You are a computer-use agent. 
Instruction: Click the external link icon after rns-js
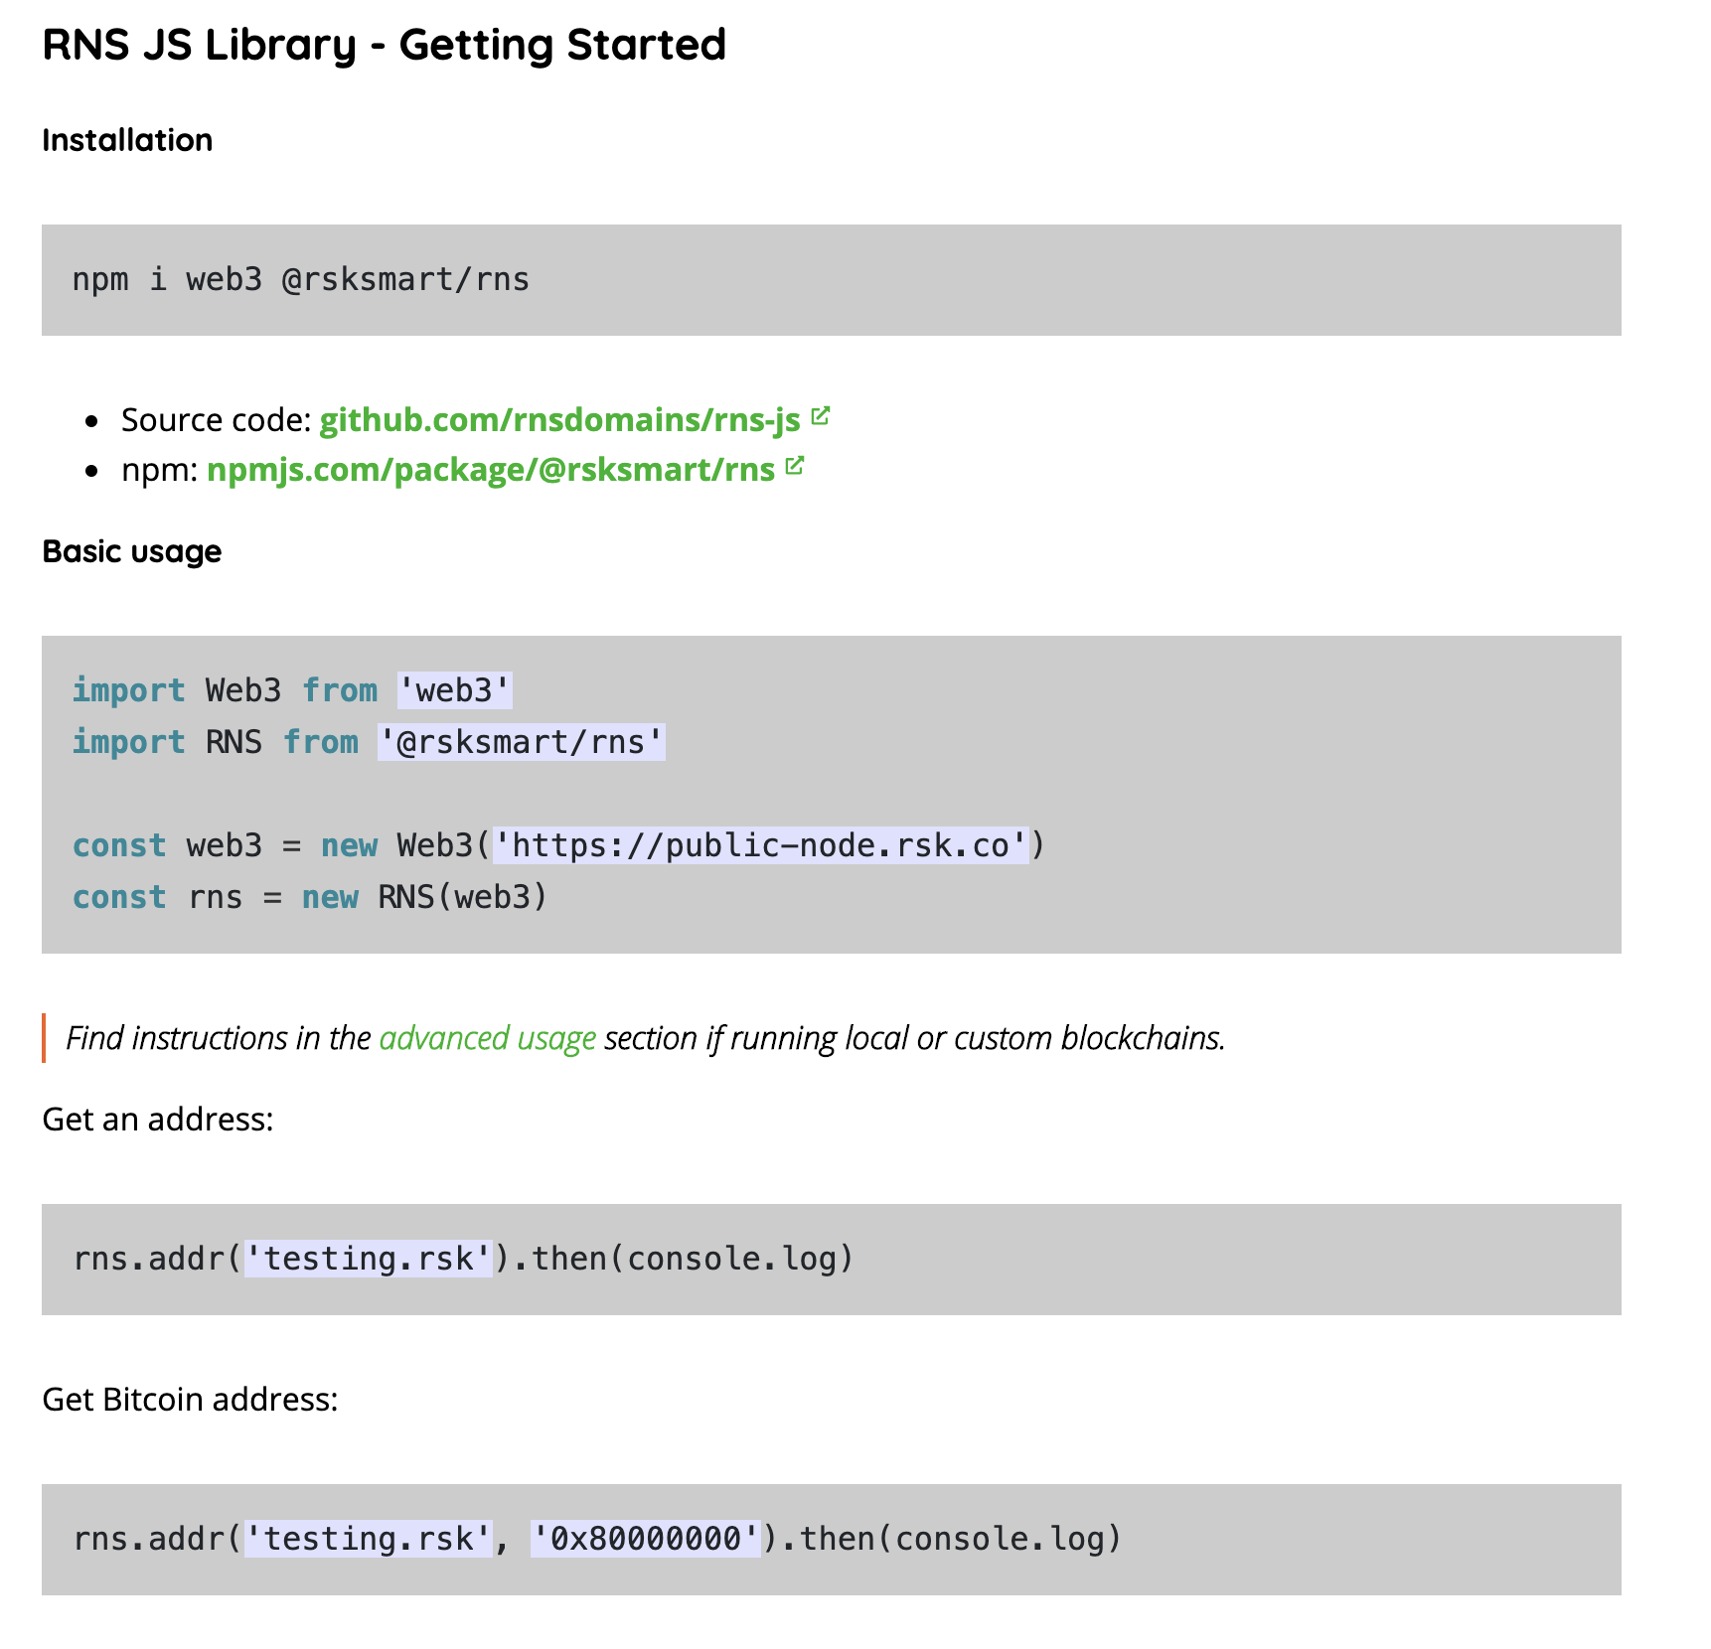click(x=820, y=416)
